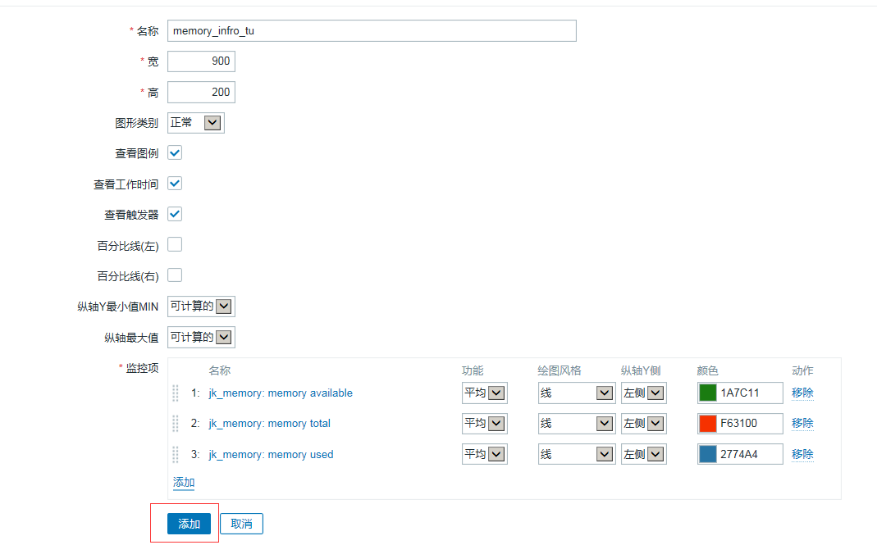Open 绘图风格 dropdown for memory total row
This screenshot has width=877, height=545.
(577, 424)
